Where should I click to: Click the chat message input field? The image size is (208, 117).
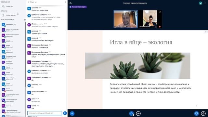pos(45,113)
